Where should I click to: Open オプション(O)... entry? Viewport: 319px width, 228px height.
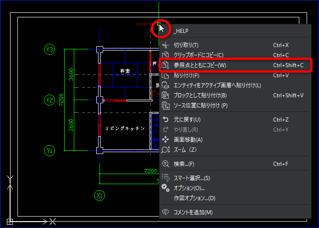coord(235,188)
